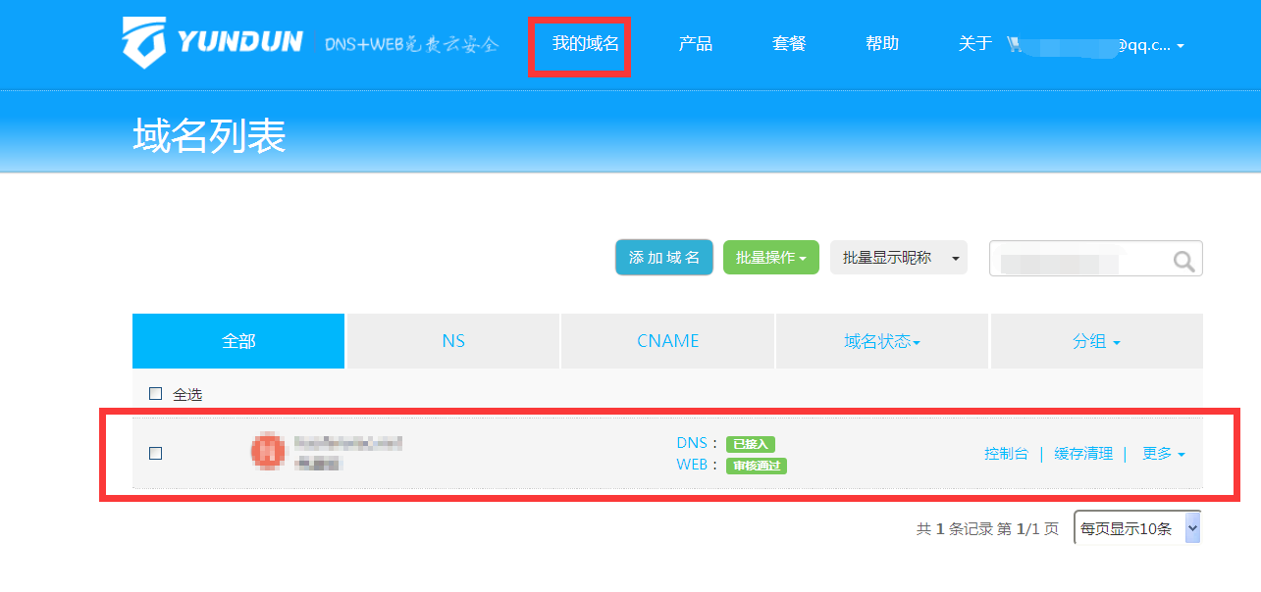Click the YUNDUN shield logo
This screenshot has height=592, width=1261.
(x=143, y=42)
